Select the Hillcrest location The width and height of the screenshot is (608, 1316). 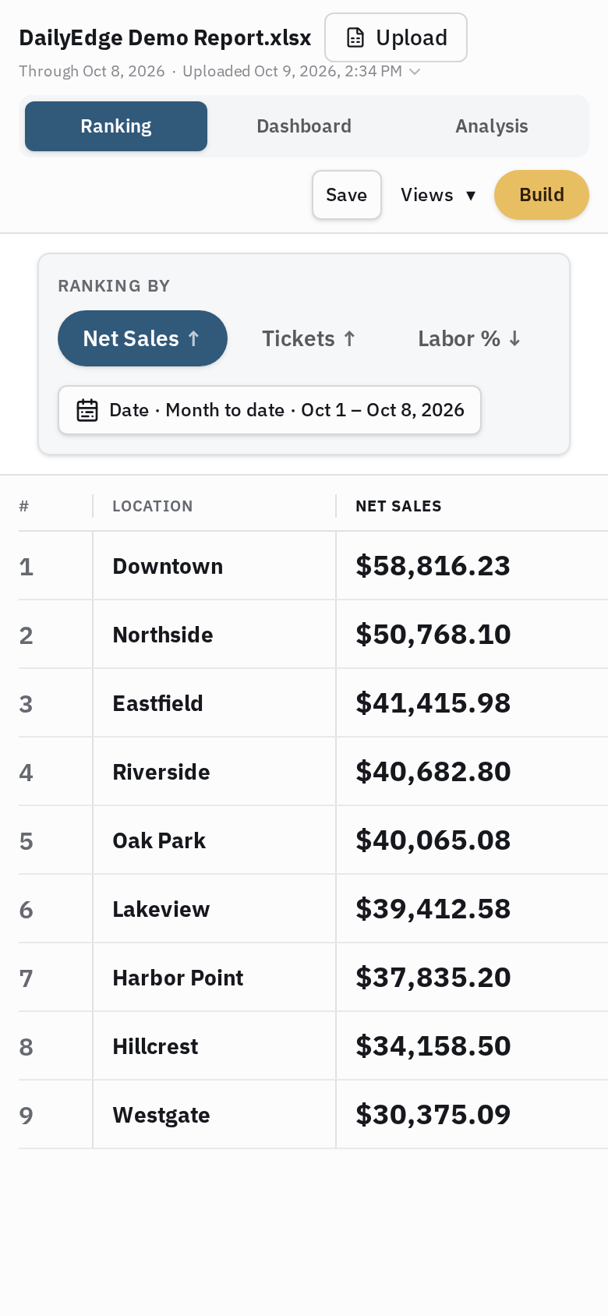point(155,1046)
